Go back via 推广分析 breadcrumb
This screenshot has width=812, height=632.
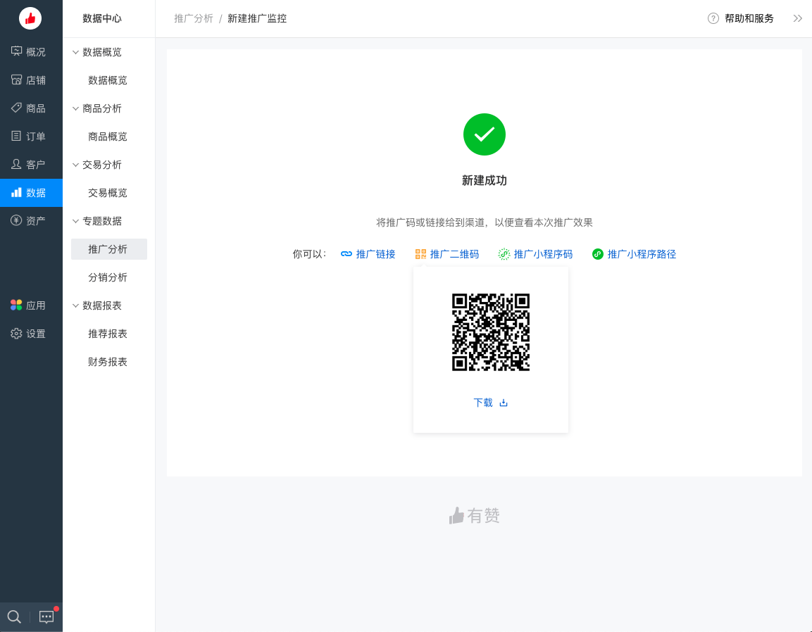194,18
